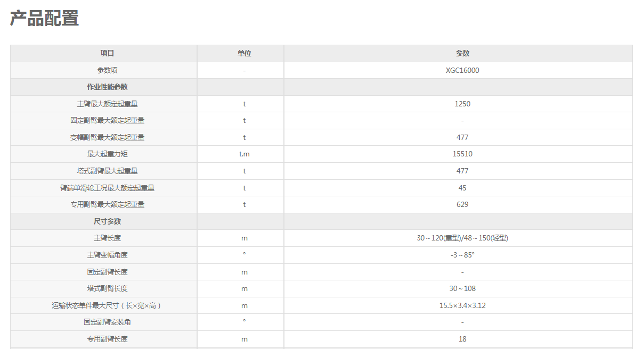Select the 最大起重力矩 row label
Viewport: 643px width, 349px height.
coord(107,154)
